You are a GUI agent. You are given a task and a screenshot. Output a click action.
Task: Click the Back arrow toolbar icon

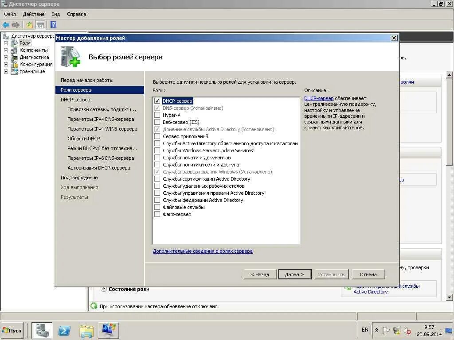coord(5,25)
